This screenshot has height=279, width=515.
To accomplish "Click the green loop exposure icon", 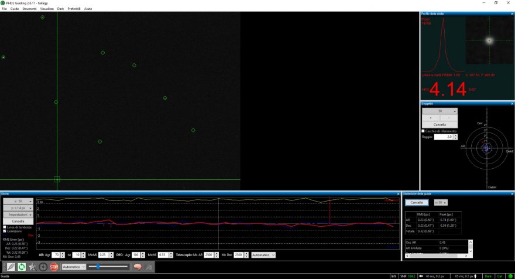I will (x=22, y=267).
